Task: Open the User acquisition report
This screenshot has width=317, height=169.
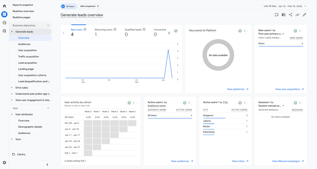Action: coord(28,50)
